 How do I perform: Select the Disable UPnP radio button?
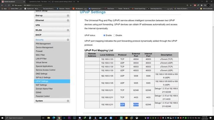114,35
